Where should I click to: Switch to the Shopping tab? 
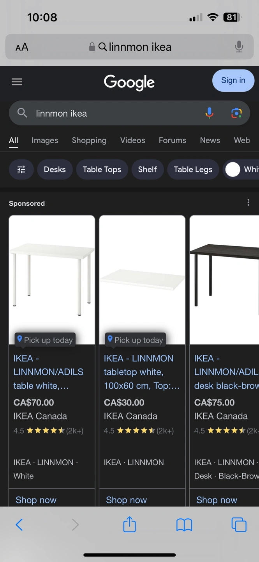pos(89,140)
